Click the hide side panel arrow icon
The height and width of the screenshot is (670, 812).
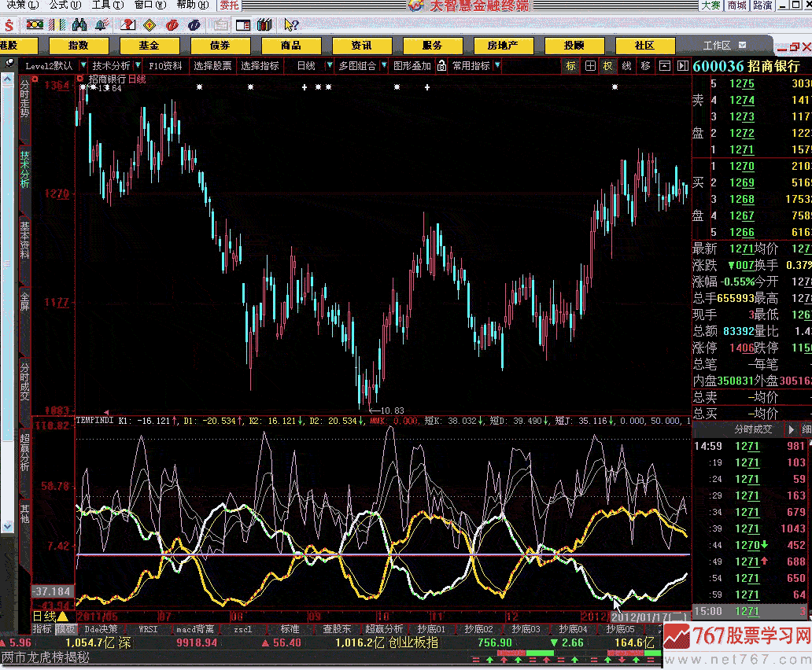(683, 66)
